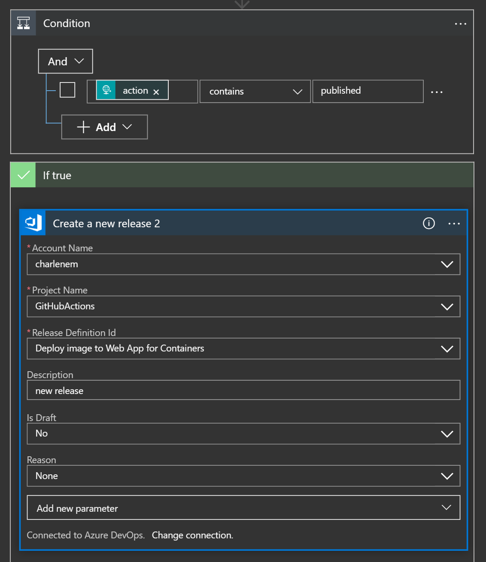This screenshot has width=486, height=562.
Task: Open the condition row ellipsis menu
Action: [437, 92]
